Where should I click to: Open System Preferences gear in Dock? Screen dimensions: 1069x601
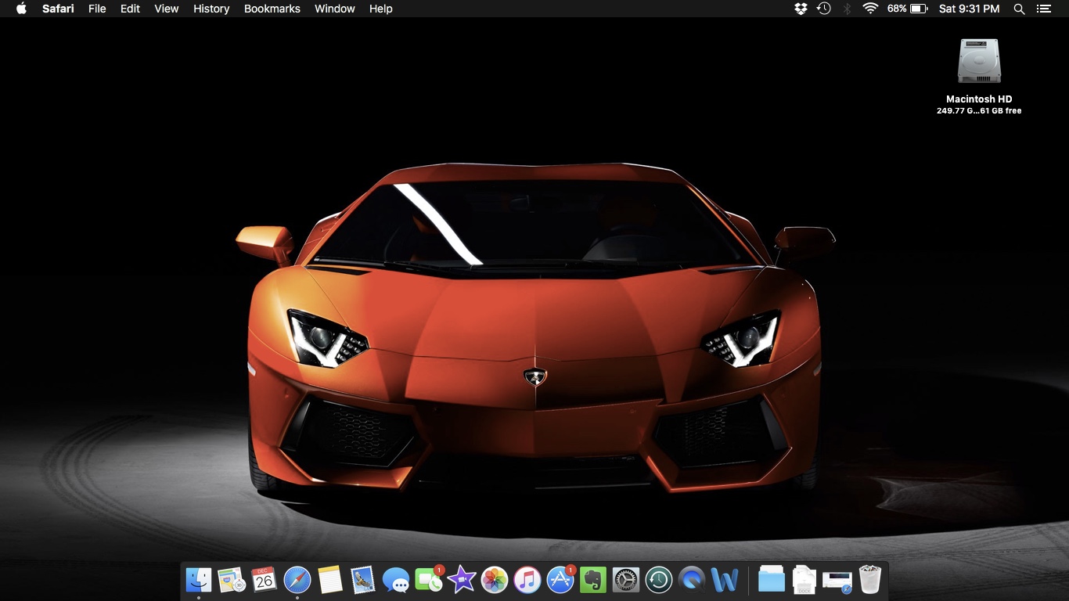click(x=626, y=580)
